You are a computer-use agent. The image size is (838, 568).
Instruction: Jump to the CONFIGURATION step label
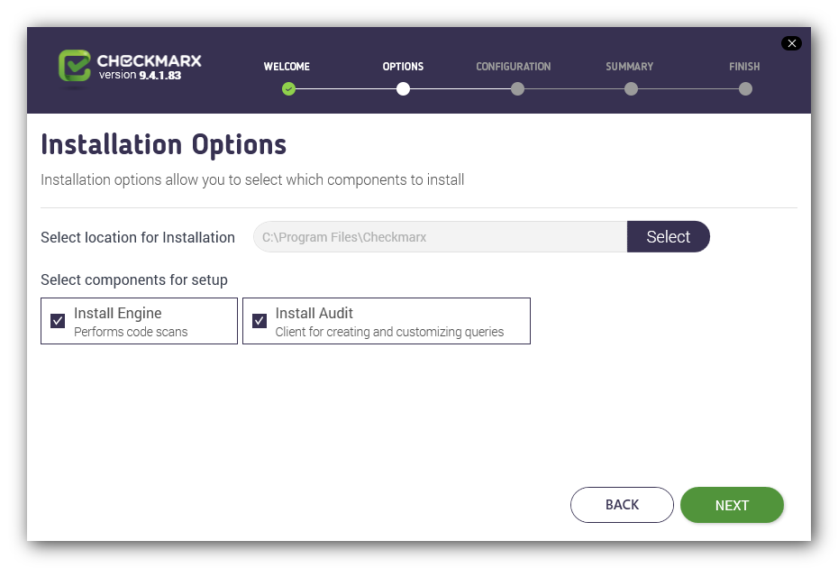pyautogui.click(x=514, y=67)
